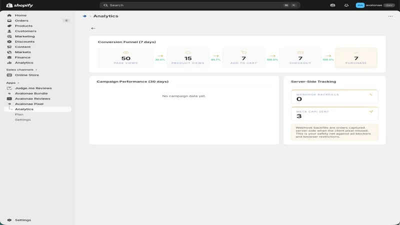
Task: Click the Judge.me Reviews app icon
Action: 9,88
